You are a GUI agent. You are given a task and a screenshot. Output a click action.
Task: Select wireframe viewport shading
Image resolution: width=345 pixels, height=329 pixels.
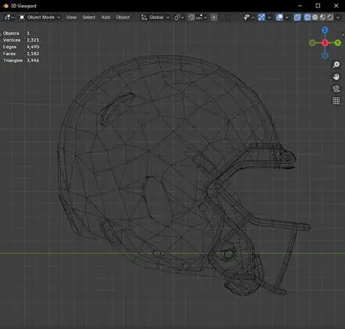pyautogui.click(x=308, y=18)
